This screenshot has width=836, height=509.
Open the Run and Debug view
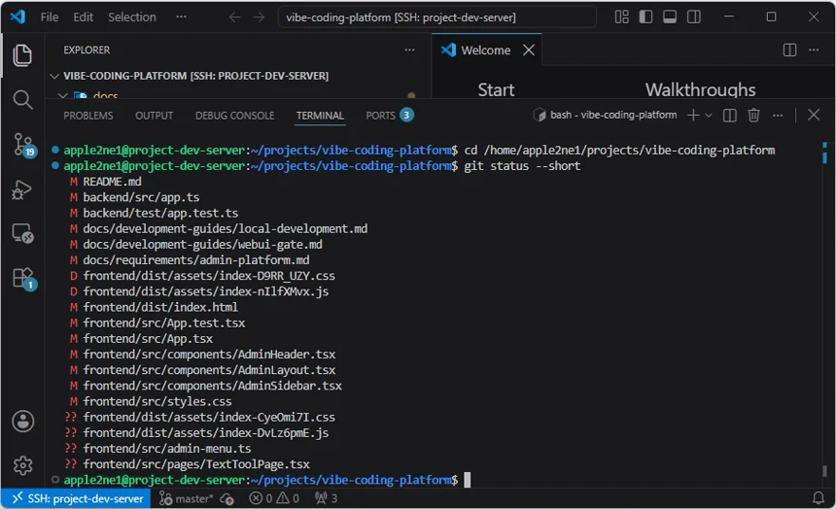click(21, 189)
